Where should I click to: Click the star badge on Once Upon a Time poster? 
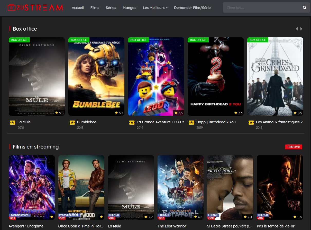(101, 217)
